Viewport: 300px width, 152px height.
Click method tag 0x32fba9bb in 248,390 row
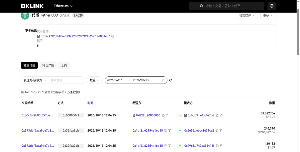pos(71,130)
